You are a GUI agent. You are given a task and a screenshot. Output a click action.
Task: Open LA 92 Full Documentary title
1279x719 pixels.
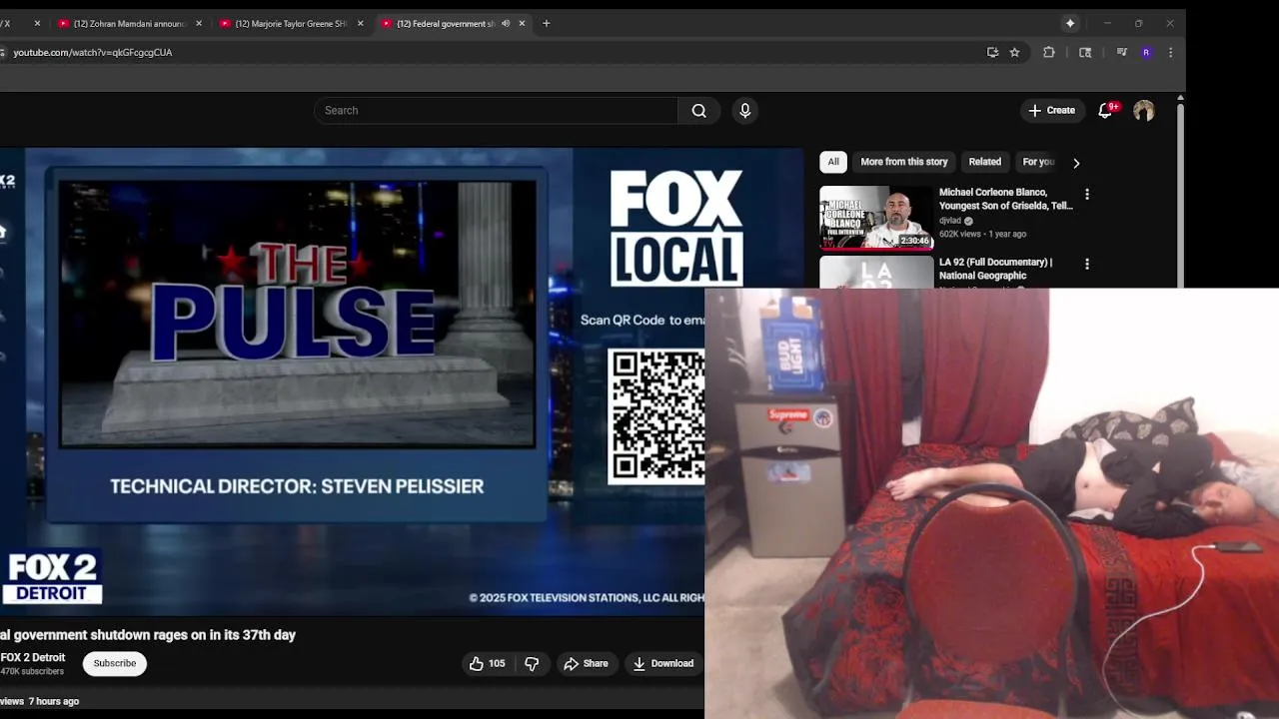tap(995, 269)
